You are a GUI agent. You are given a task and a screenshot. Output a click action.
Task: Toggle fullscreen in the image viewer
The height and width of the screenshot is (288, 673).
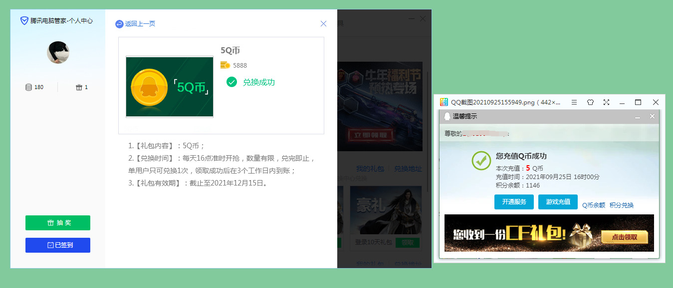[x=606, y=102]
